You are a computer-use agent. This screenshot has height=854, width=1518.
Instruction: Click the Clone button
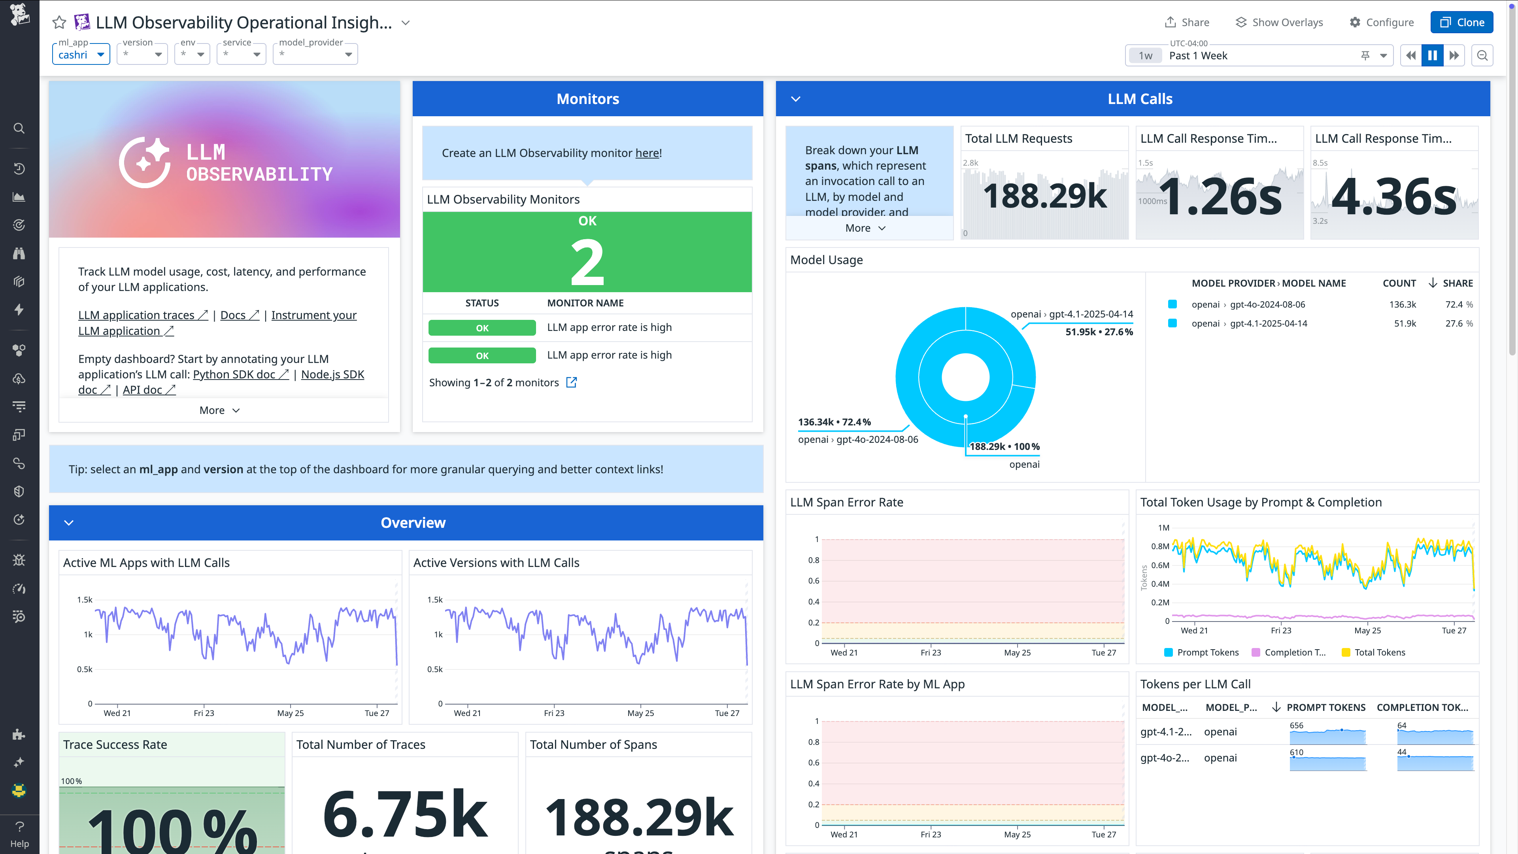click(1461, 22)
